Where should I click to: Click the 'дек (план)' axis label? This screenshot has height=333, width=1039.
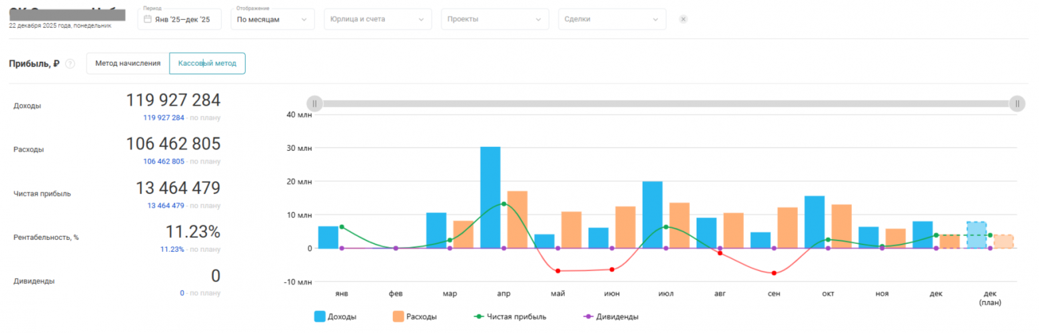pos(990,297)
